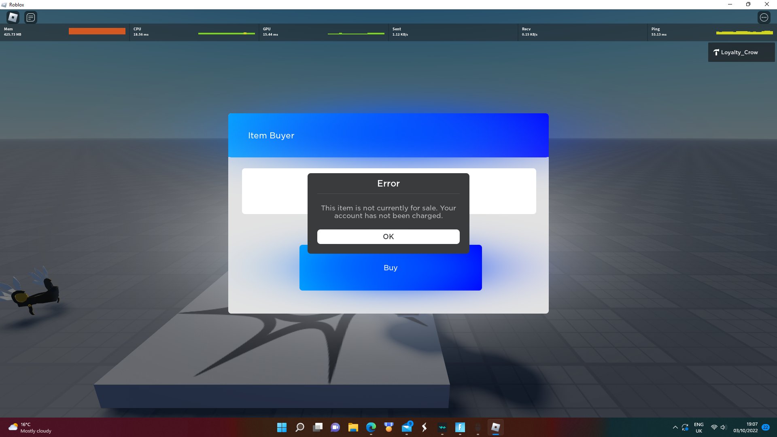Open the Mail app with 9 badge
The height and width of the screenshot is (437, 777).
point(406,427)
